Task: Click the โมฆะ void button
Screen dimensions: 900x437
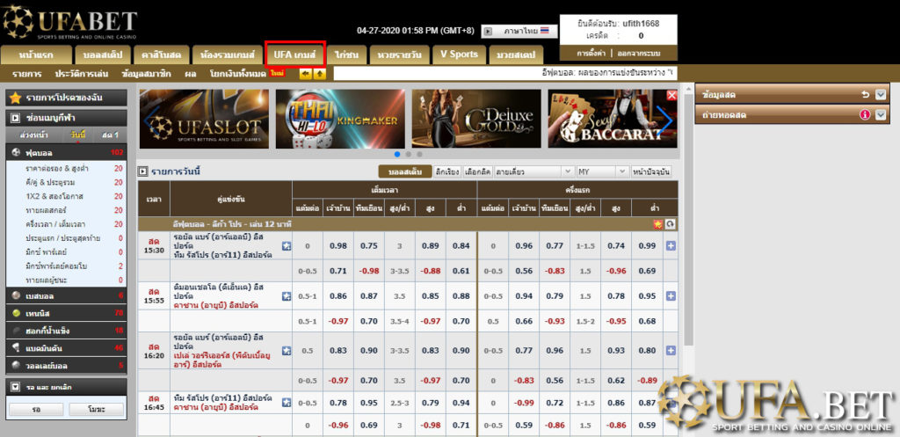Action: coord(96,410)
